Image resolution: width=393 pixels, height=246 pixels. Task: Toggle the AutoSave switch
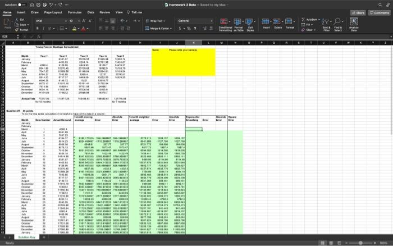point(22,4)
